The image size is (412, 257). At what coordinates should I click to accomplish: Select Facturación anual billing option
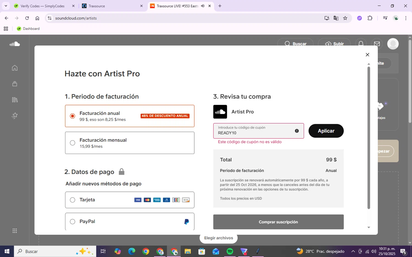tap(130, 116)
